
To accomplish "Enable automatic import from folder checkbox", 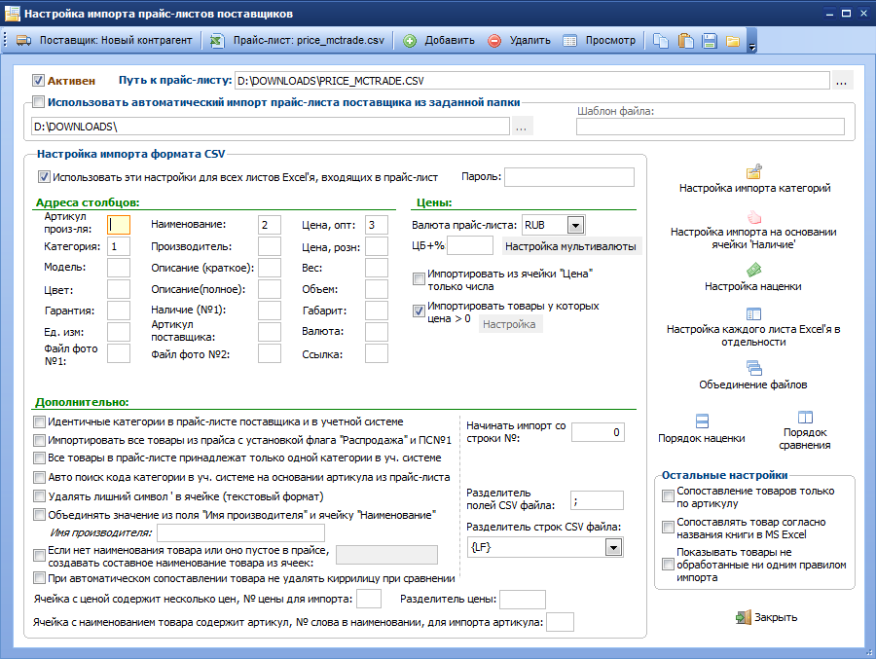I will pyautogui.click(x=39, y=102).
